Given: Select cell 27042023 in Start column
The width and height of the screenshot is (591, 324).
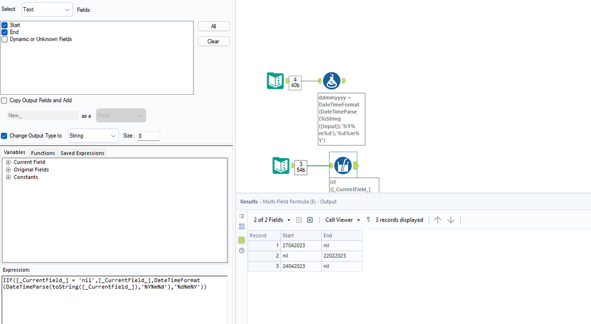Looking at the screenshot, I should [301, 246].
